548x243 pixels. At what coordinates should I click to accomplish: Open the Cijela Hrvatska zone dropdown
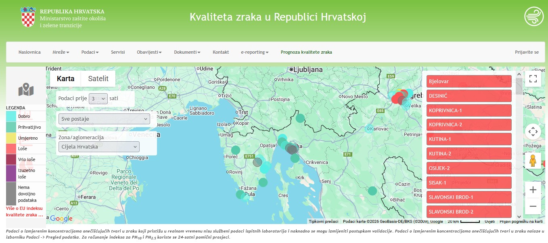click(x=99, y=147)
